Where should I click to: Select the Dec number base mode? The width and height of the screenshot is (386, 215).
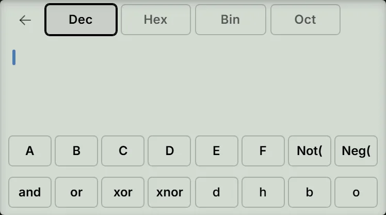[x=81, y=20]
